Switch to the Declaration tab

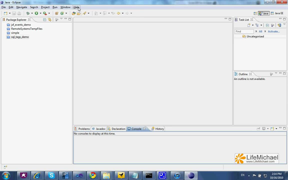click(116, 129)
